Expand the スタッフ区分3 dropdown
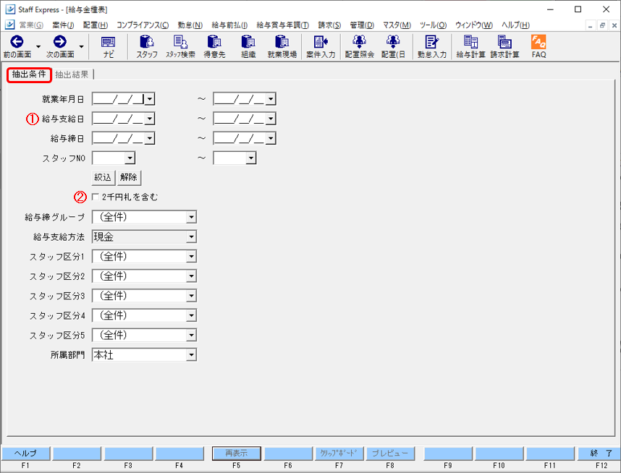The height and width of the screenshot is (473, 621). point(191,296)
